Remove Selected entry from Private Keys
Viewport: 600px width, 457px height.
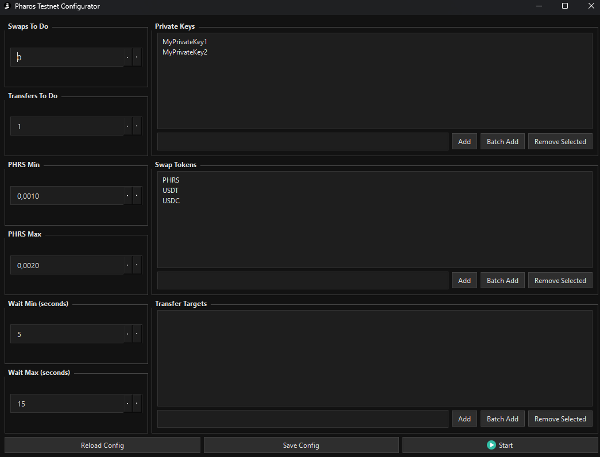(560, 142)
